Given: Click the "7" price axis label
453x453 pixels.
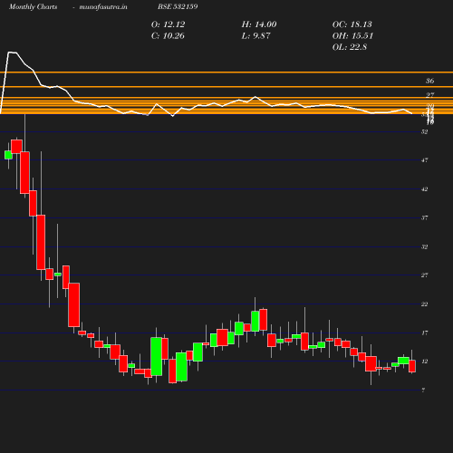Looking at the screenshot, I should click(423, 390).
